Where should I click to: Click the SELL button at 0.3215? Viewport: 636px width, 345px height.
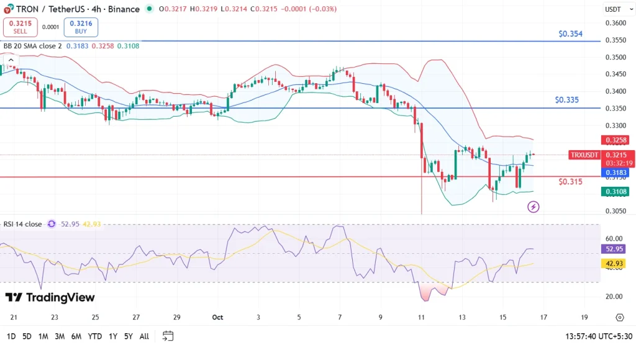click(x=20, y=27)
